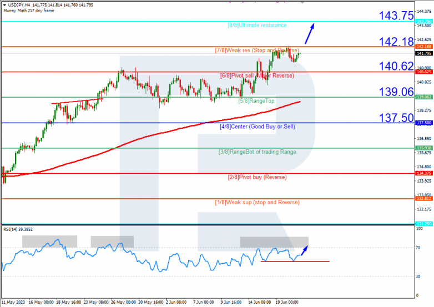Select the large 137.50 price annotation
Image resolution: width=434 pixels, height=307 pixels.
396,118
